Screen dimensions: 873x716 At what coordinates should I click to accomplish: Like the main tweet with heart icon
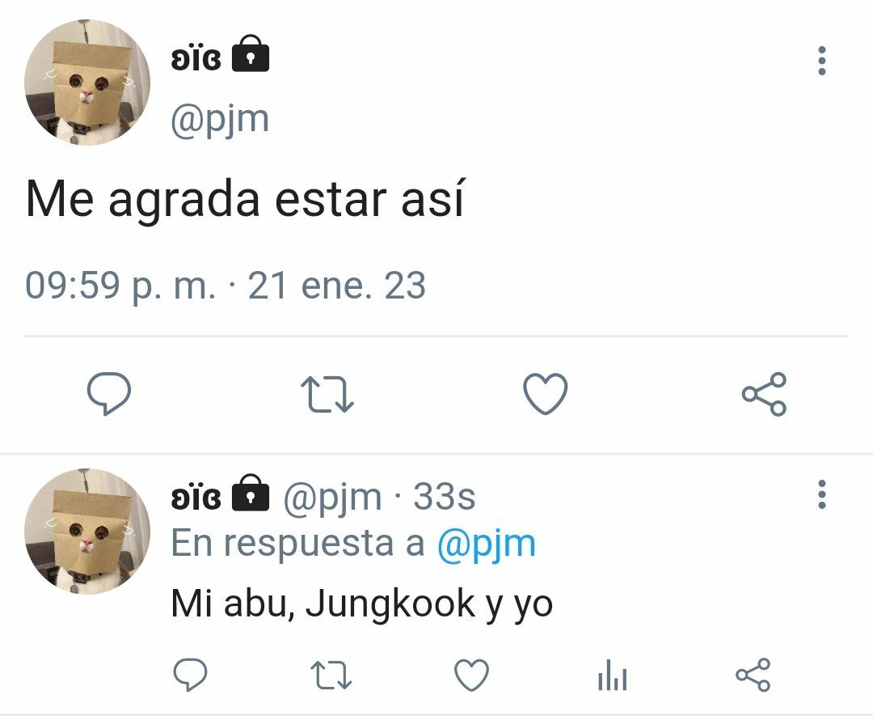(x=546, y=393)
